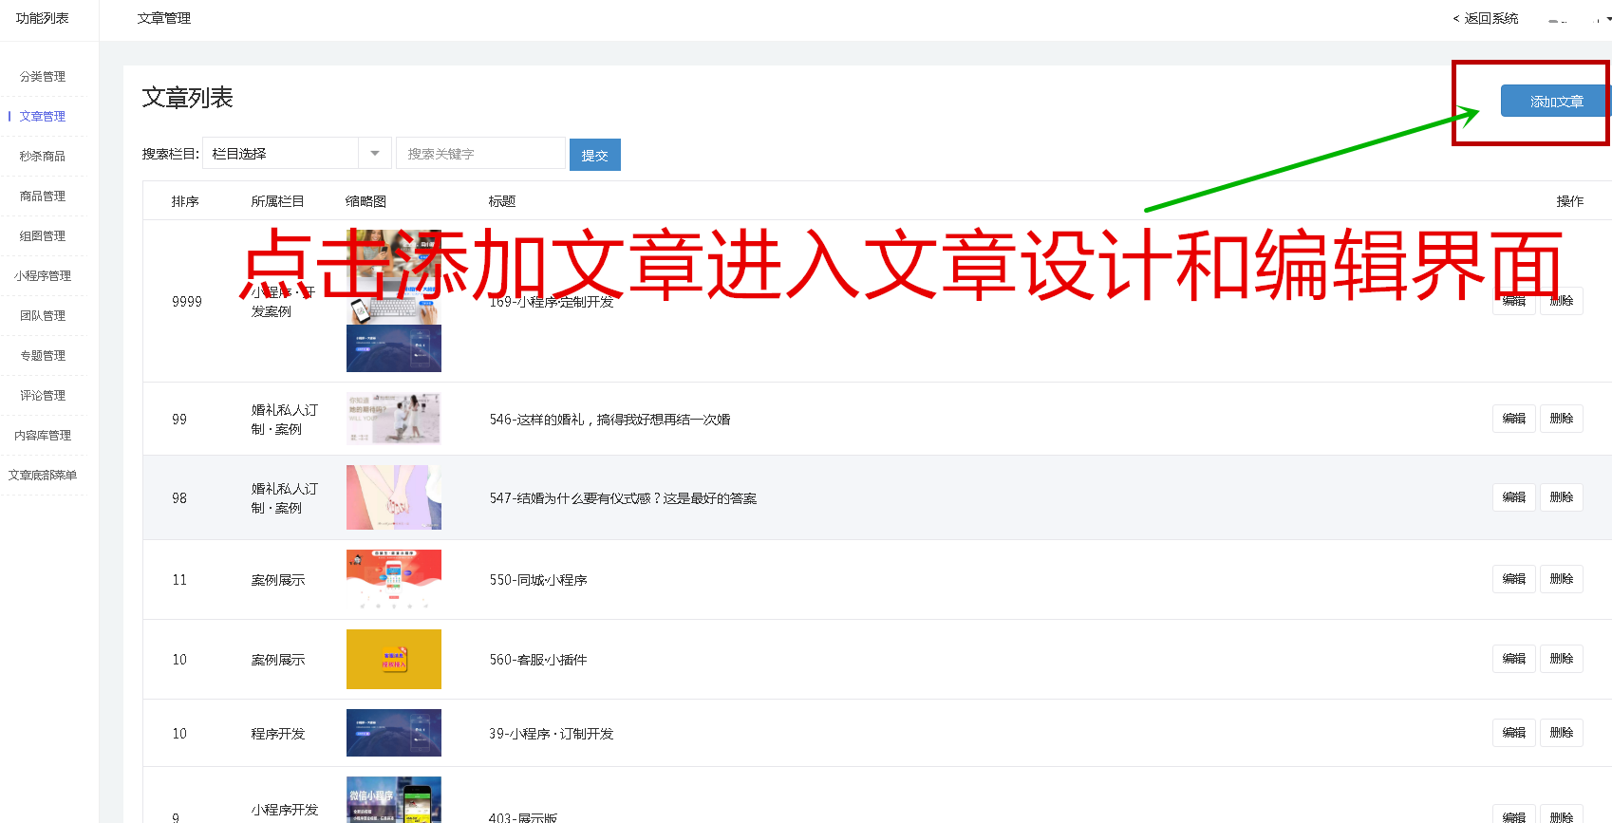Open thumbnail for article 547

394,497
